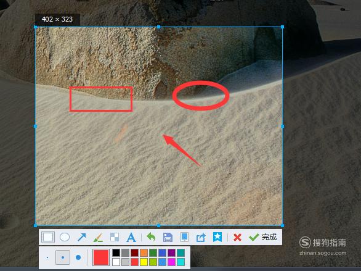The width and height of the screenshot is (361, 271).
Task: Click the top-middle selection edge handle
Action: [158, 27]
